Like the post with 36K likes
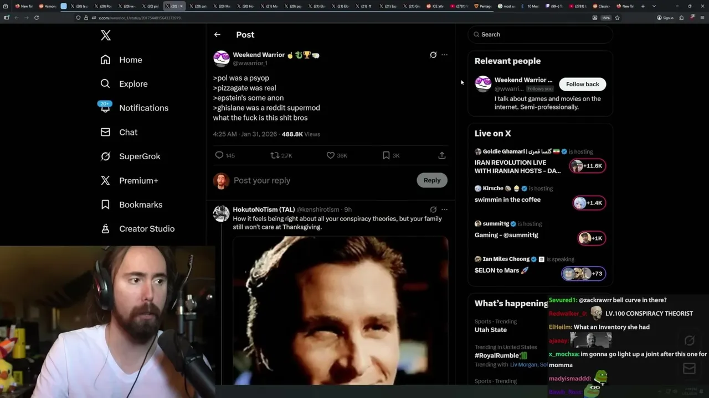Viewport: 709px width, 398px height. 331,155
